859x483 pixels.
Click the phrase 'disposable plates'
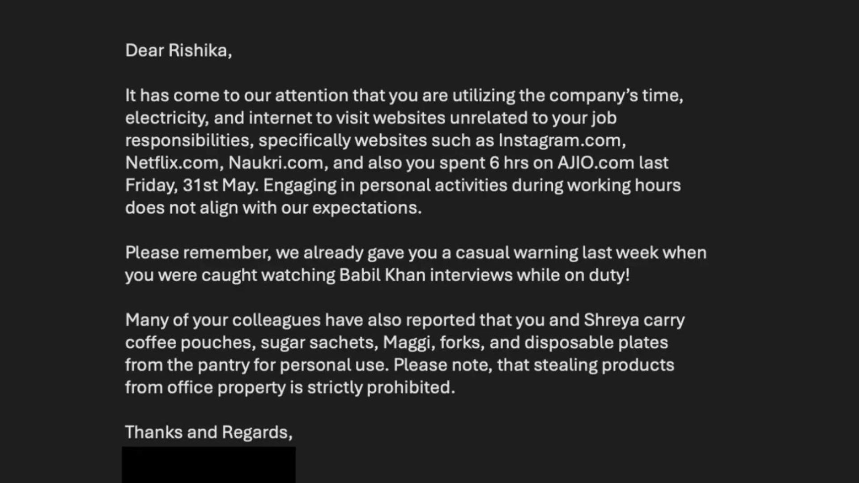pos(596,343)
